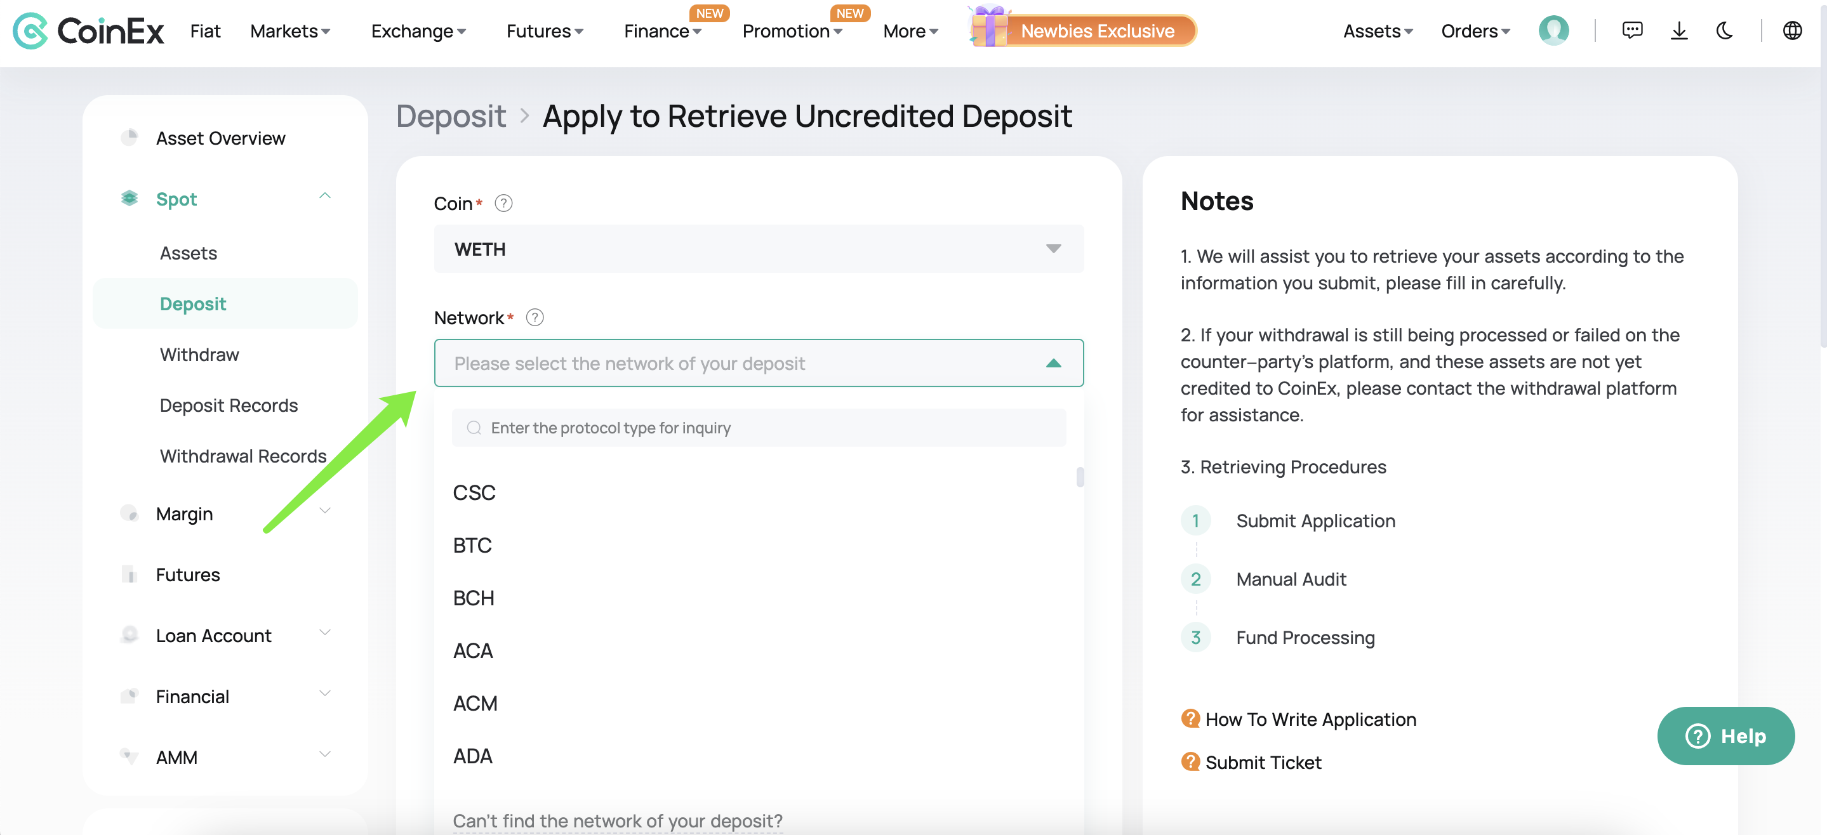Select Withdraw in the sidebar
1827x835 pixels.
click(x=199, y=355)
